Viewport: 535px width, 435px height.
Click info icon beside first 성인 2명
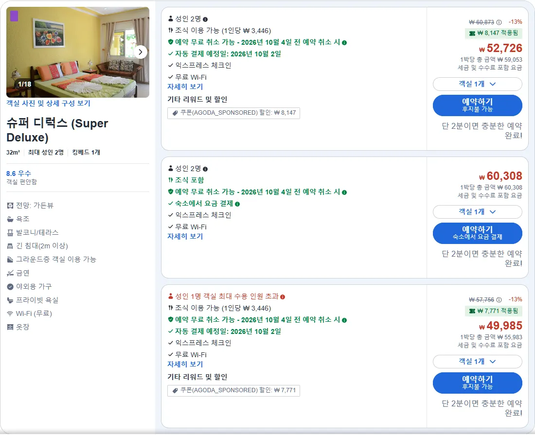coord(205,19)
